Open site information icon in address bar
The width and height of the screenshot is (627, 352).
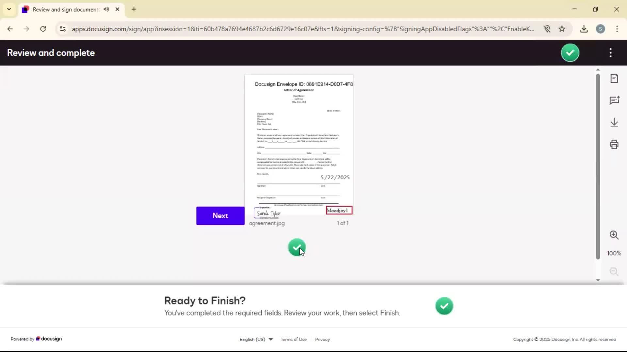coord(63,29)
